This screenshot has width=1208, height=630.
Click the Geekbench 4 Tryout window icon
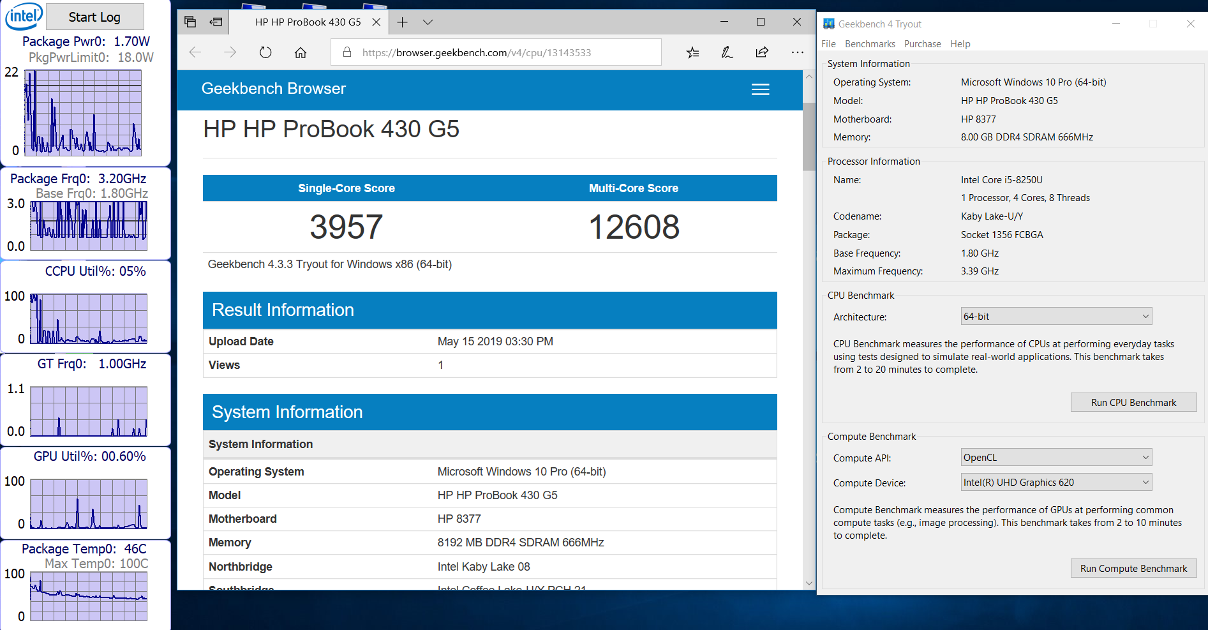tap(829, 24)
